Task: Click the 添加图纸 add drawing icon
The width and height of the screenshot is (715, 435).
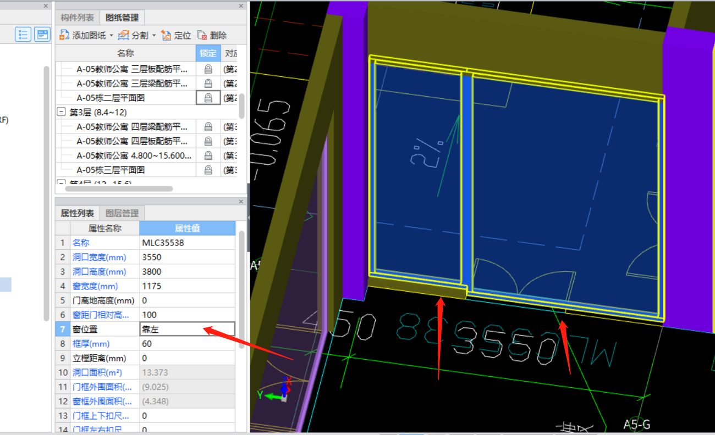Action: pos(64,35)
